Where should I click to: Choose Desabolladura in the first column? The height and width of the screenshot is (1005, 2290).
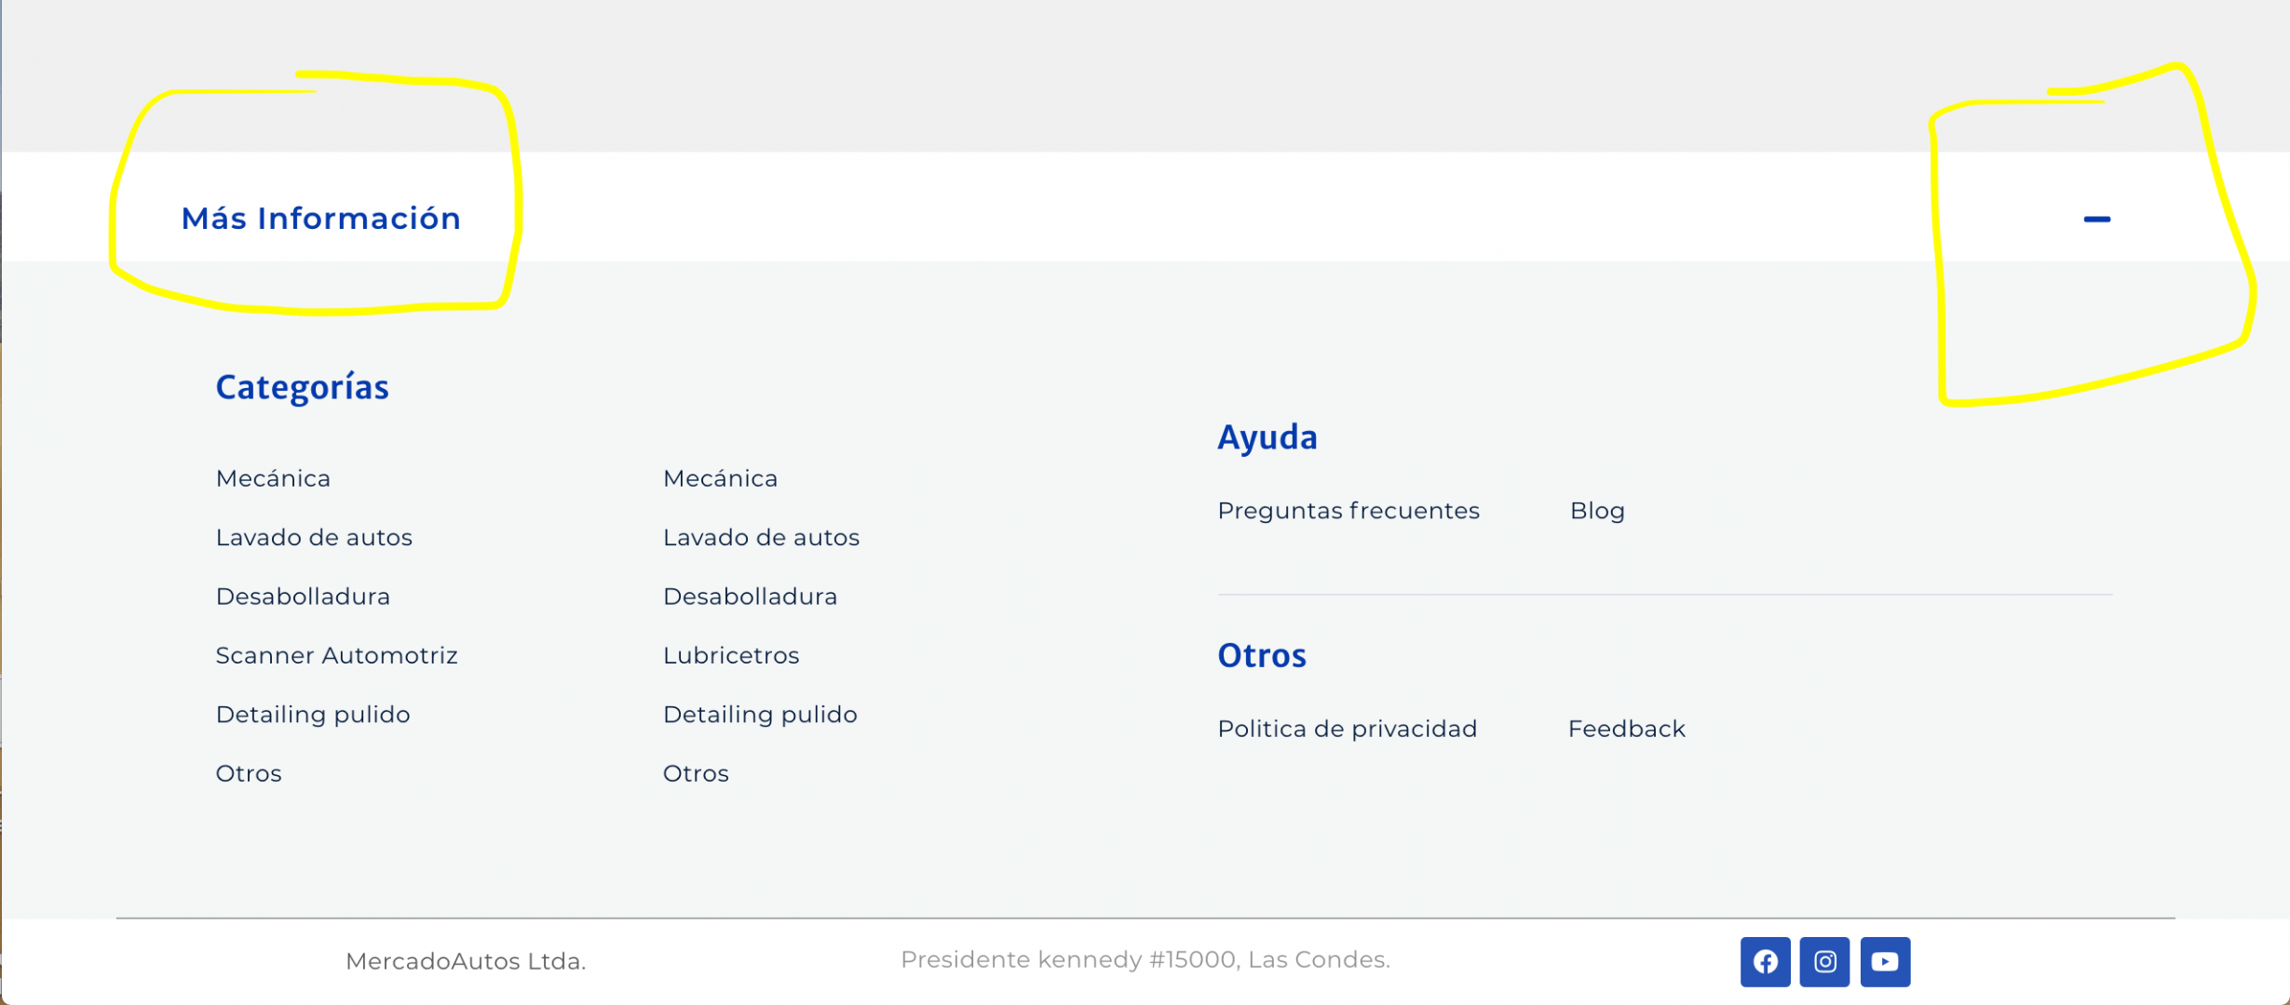(303, 596)
